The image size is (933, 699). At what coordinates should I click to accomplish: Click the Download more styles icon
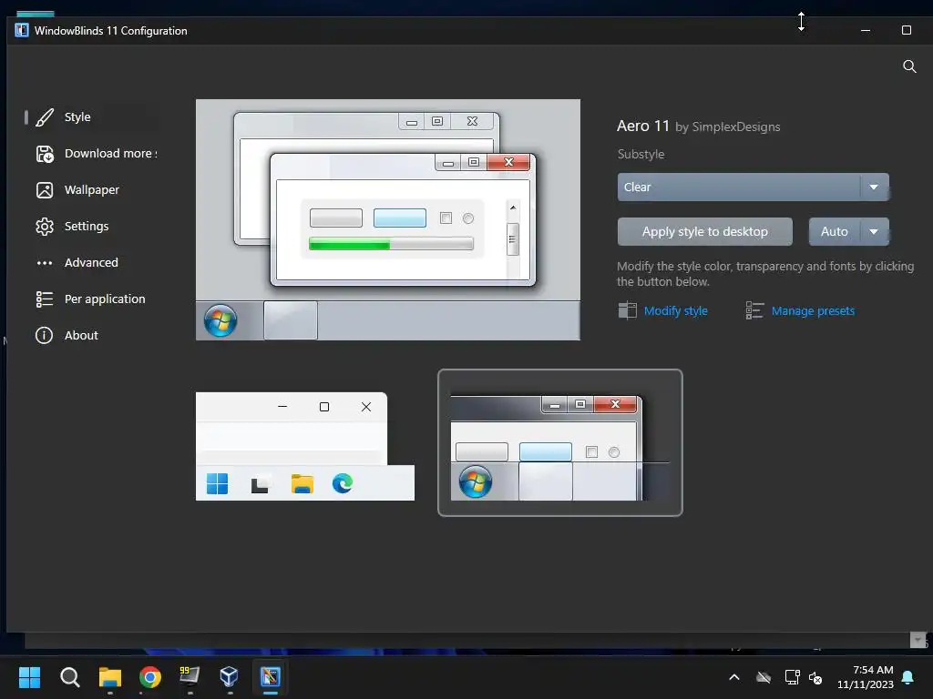tap(45, 154)
